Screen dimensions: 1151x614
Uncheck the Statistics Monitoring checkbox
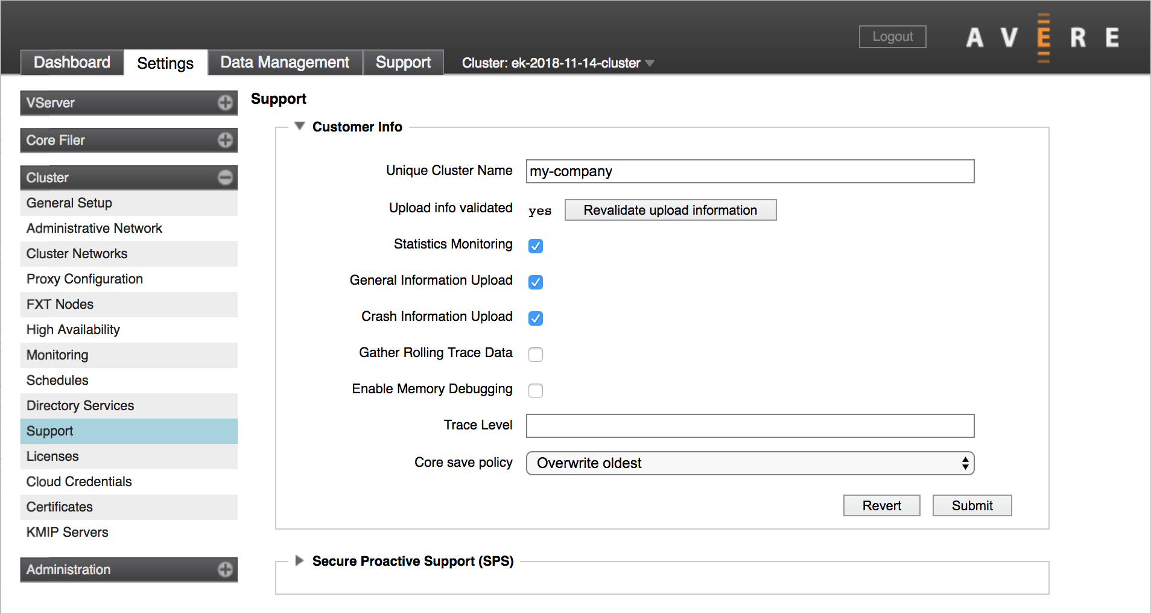tap(536, 246)
